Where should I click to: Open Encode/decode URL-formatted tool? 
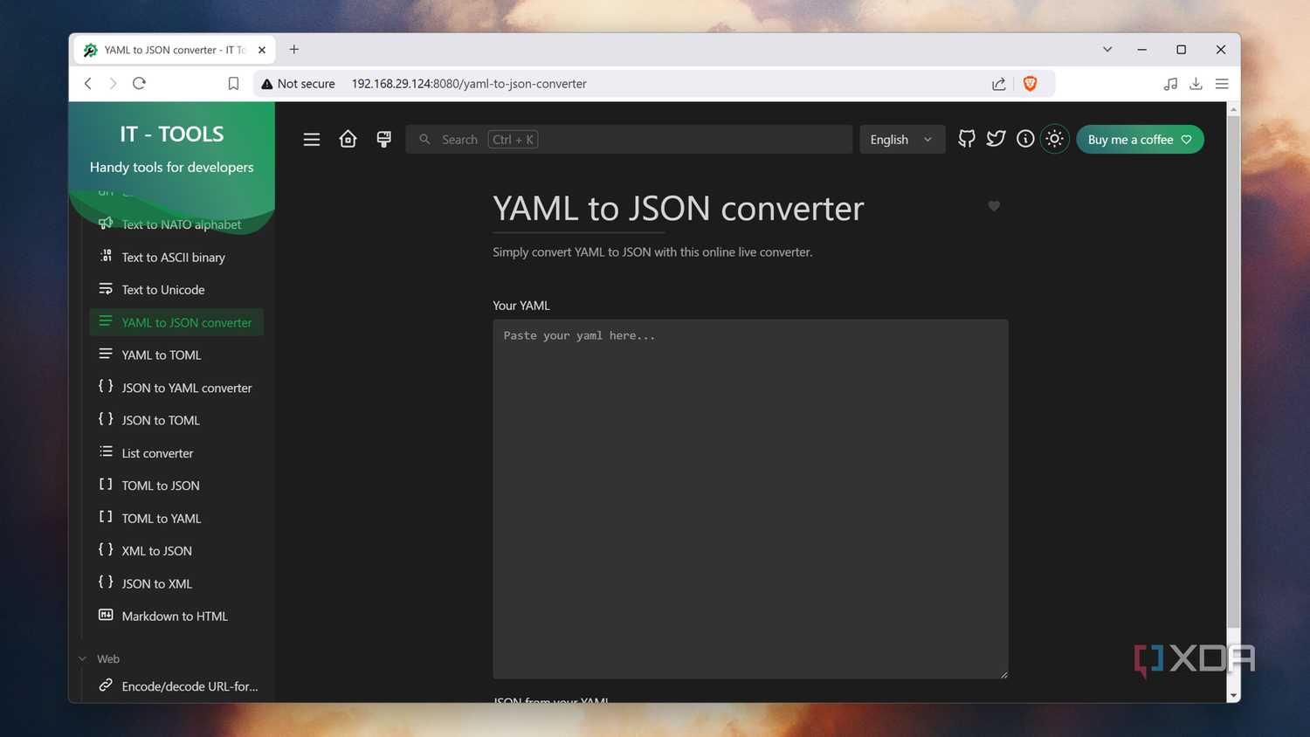[176, 686]
